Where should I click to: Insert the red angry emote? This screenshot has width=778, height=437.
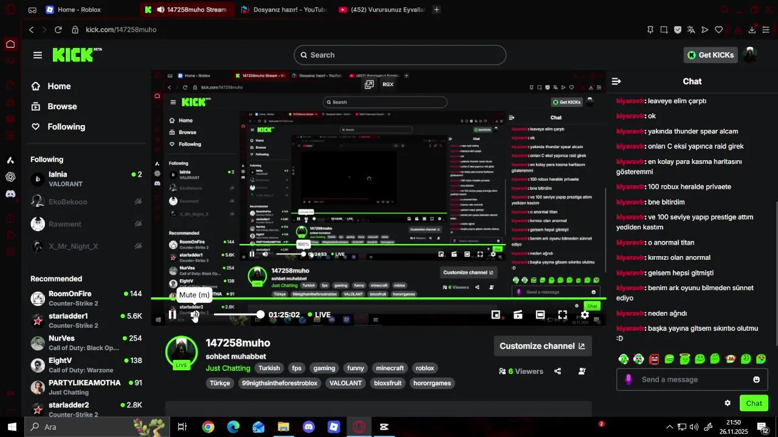[x=654, y=359]
